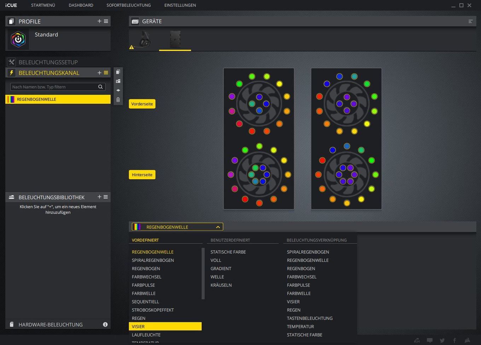
Task: Choose the custom Gradient effect
Action: 221,268
